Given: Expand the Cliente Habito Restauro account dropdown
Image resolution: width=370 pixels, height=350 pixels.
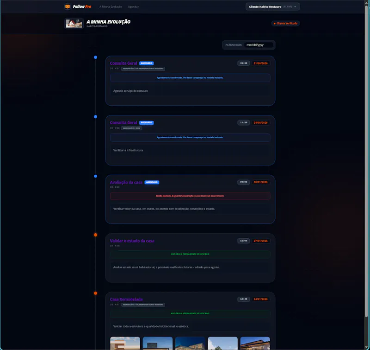Looking at the screenshot, I should [272, 6].
